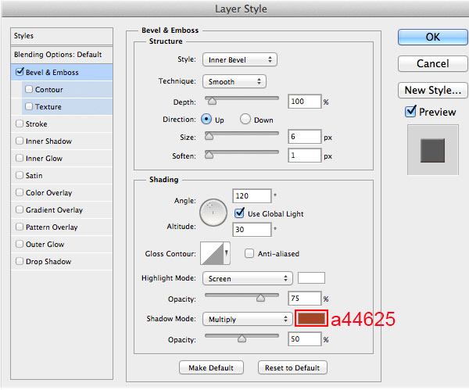Click the Angle value field

[x=252, y=196]
